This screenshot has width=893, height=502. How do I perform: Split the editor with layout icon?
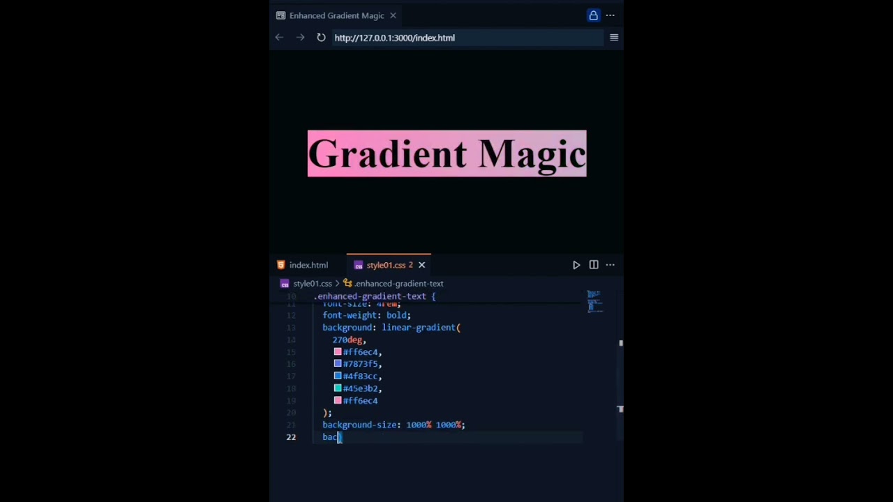(594, 265)
